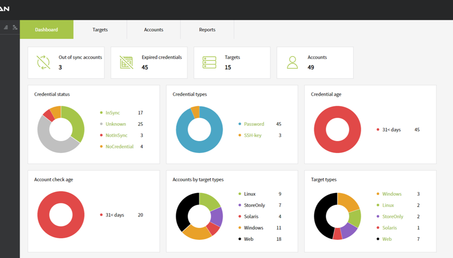Click the tree view icon in sidebar
Image resolution: width=453 pixels, height=258 pixels.
(15, 28)
